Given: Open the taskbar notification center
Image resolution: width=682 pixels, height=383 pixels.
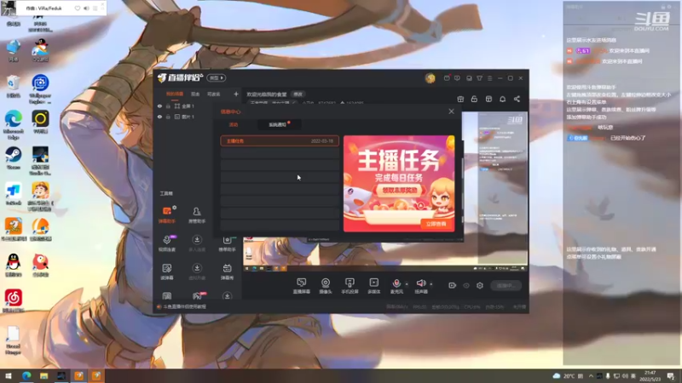Looking at the screenshot, I should (x=671, y=375).
